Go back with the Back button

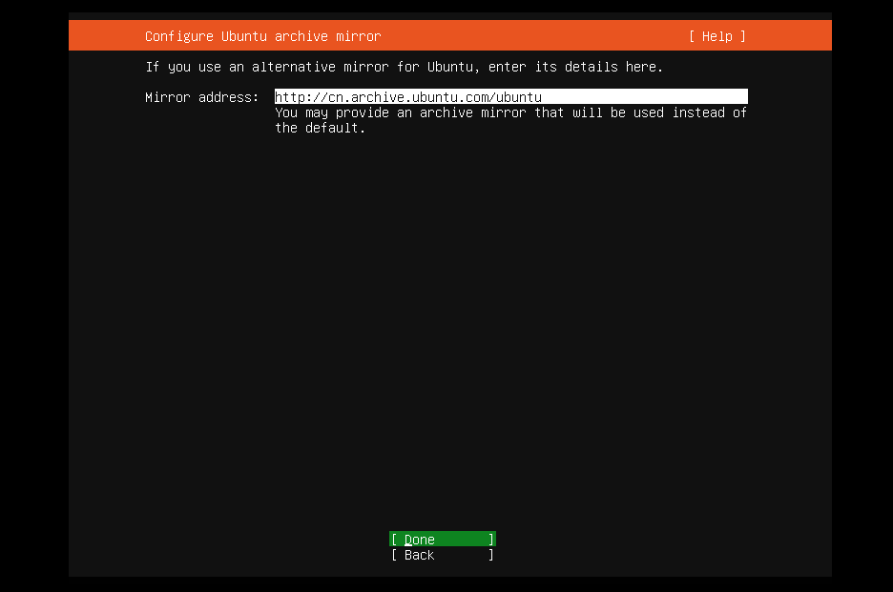click(442, 555)
